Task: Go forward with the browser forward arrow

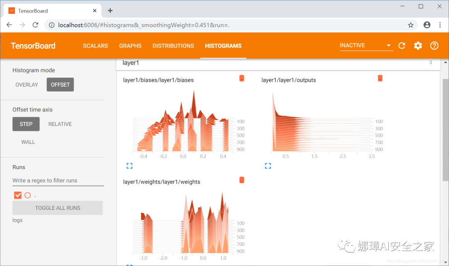Action: (x=22, y=25)
